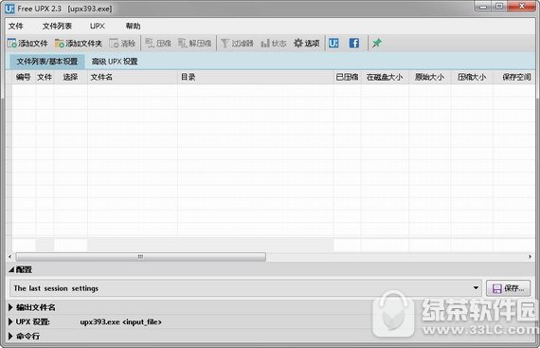
Task: Click the 解压缩 (Decompress) toolbar button
Action: click(x=195, y=43)
